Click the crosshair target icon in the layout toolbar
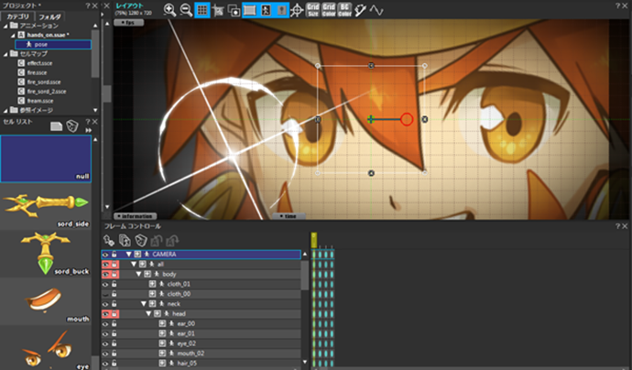This screenshot has width=632, height=370. pyautogui.click(x=297, y=10)
